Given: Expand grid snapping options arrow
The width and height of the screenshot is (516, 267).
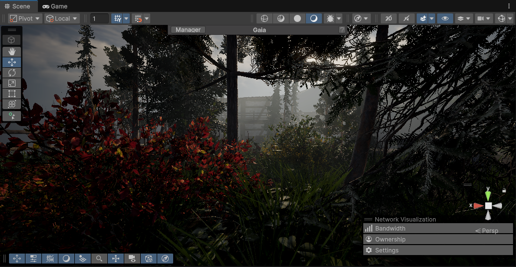Looking at the screenshot, I should (x=126, y=18).
